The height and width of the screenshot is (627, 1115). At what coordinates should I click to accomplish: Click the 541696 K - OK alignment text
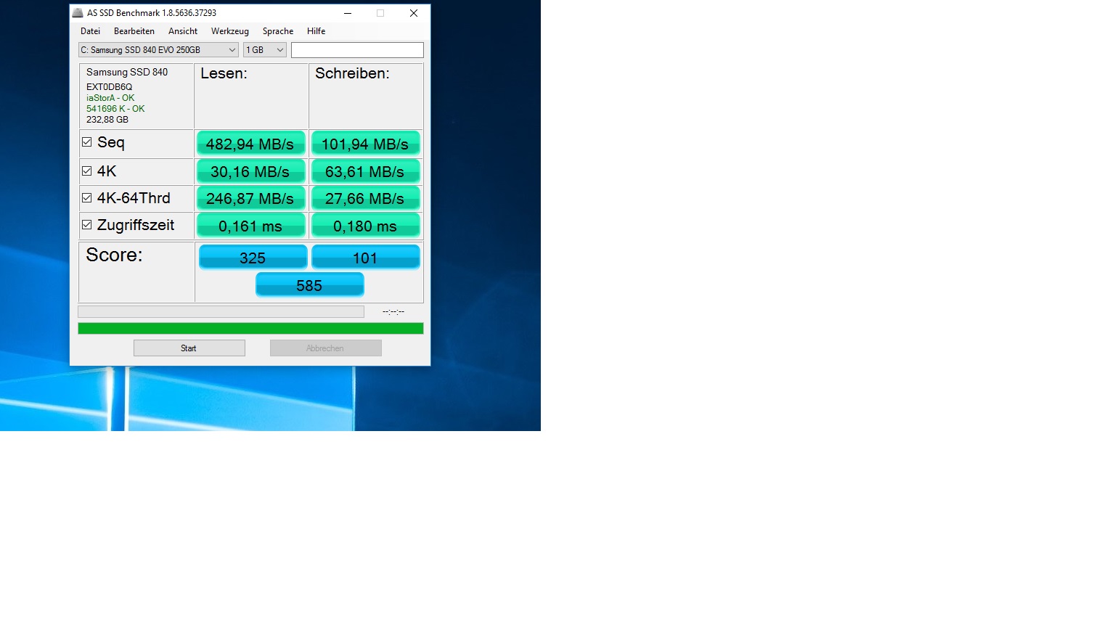(x=115, y=109)
